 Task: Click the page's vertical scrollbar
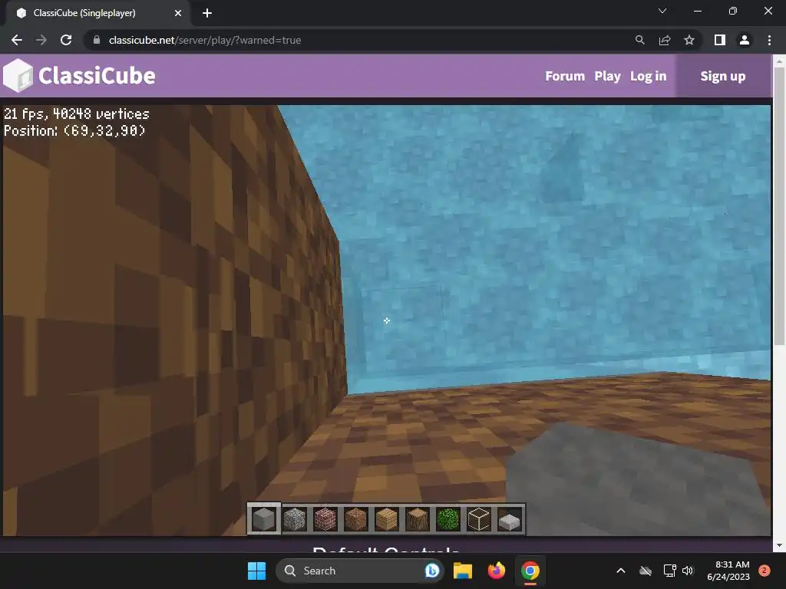tap(779, 206)
